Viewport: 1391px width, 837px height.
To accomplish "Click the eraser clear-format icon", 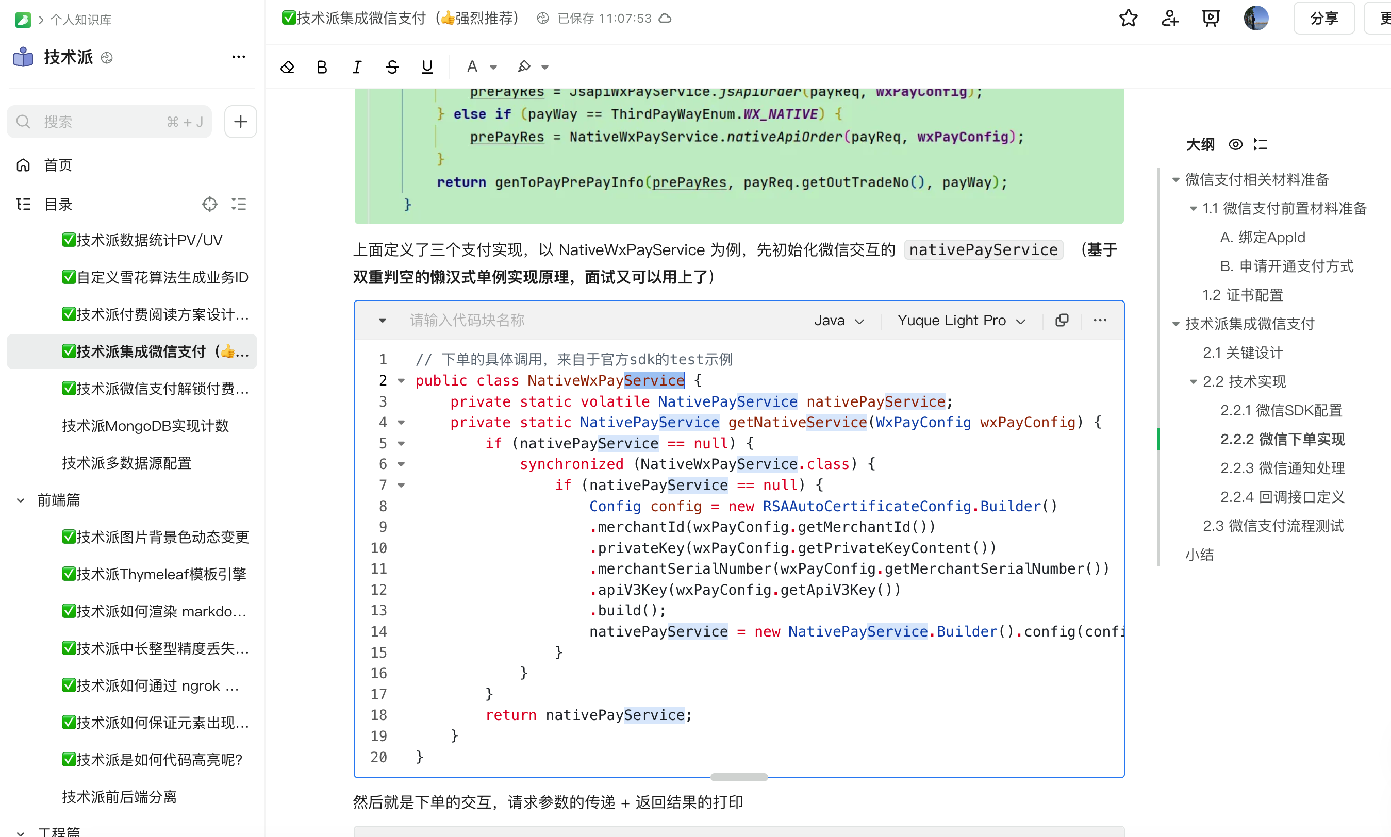I will 287,67.
